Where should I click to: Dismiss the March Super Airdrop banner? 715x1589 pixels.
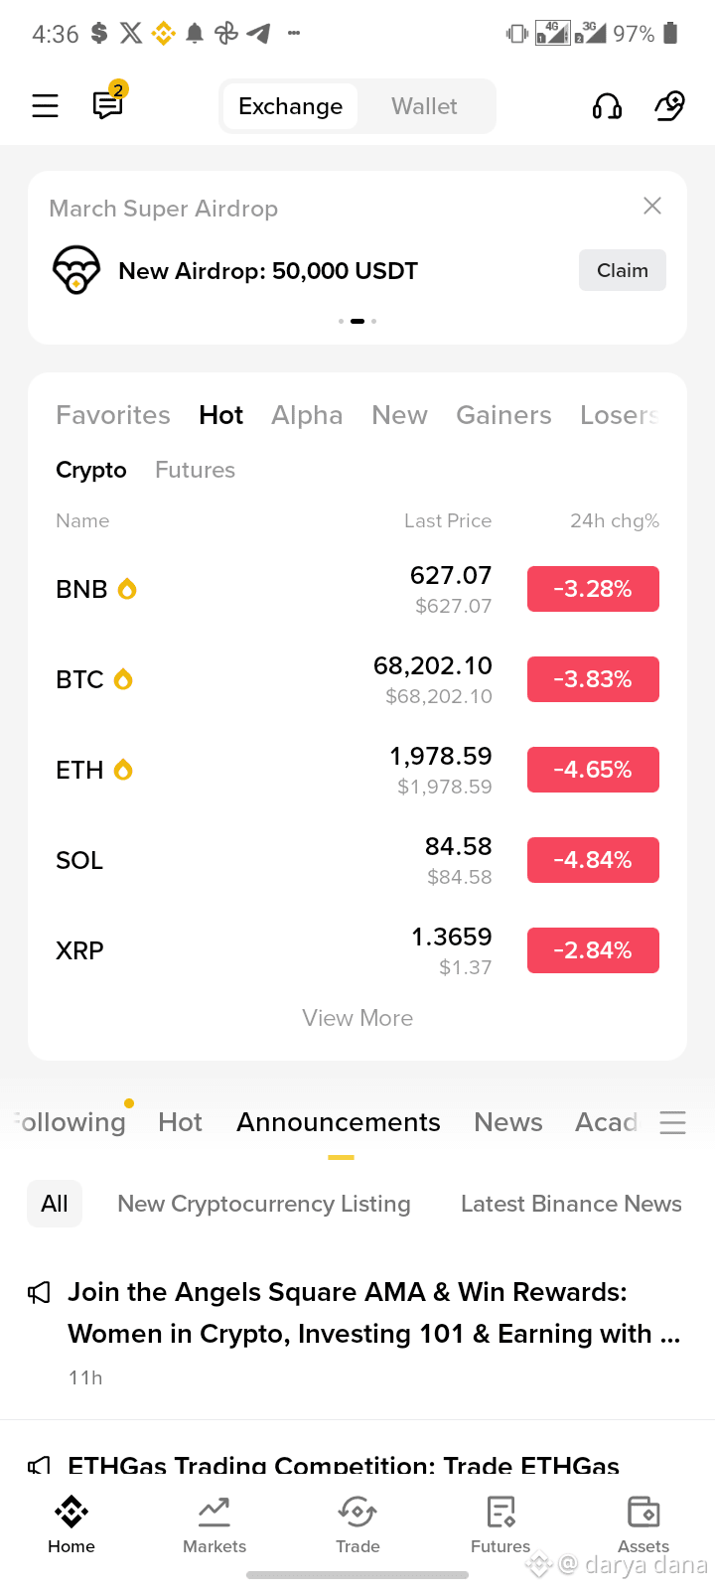coord(652,206)
